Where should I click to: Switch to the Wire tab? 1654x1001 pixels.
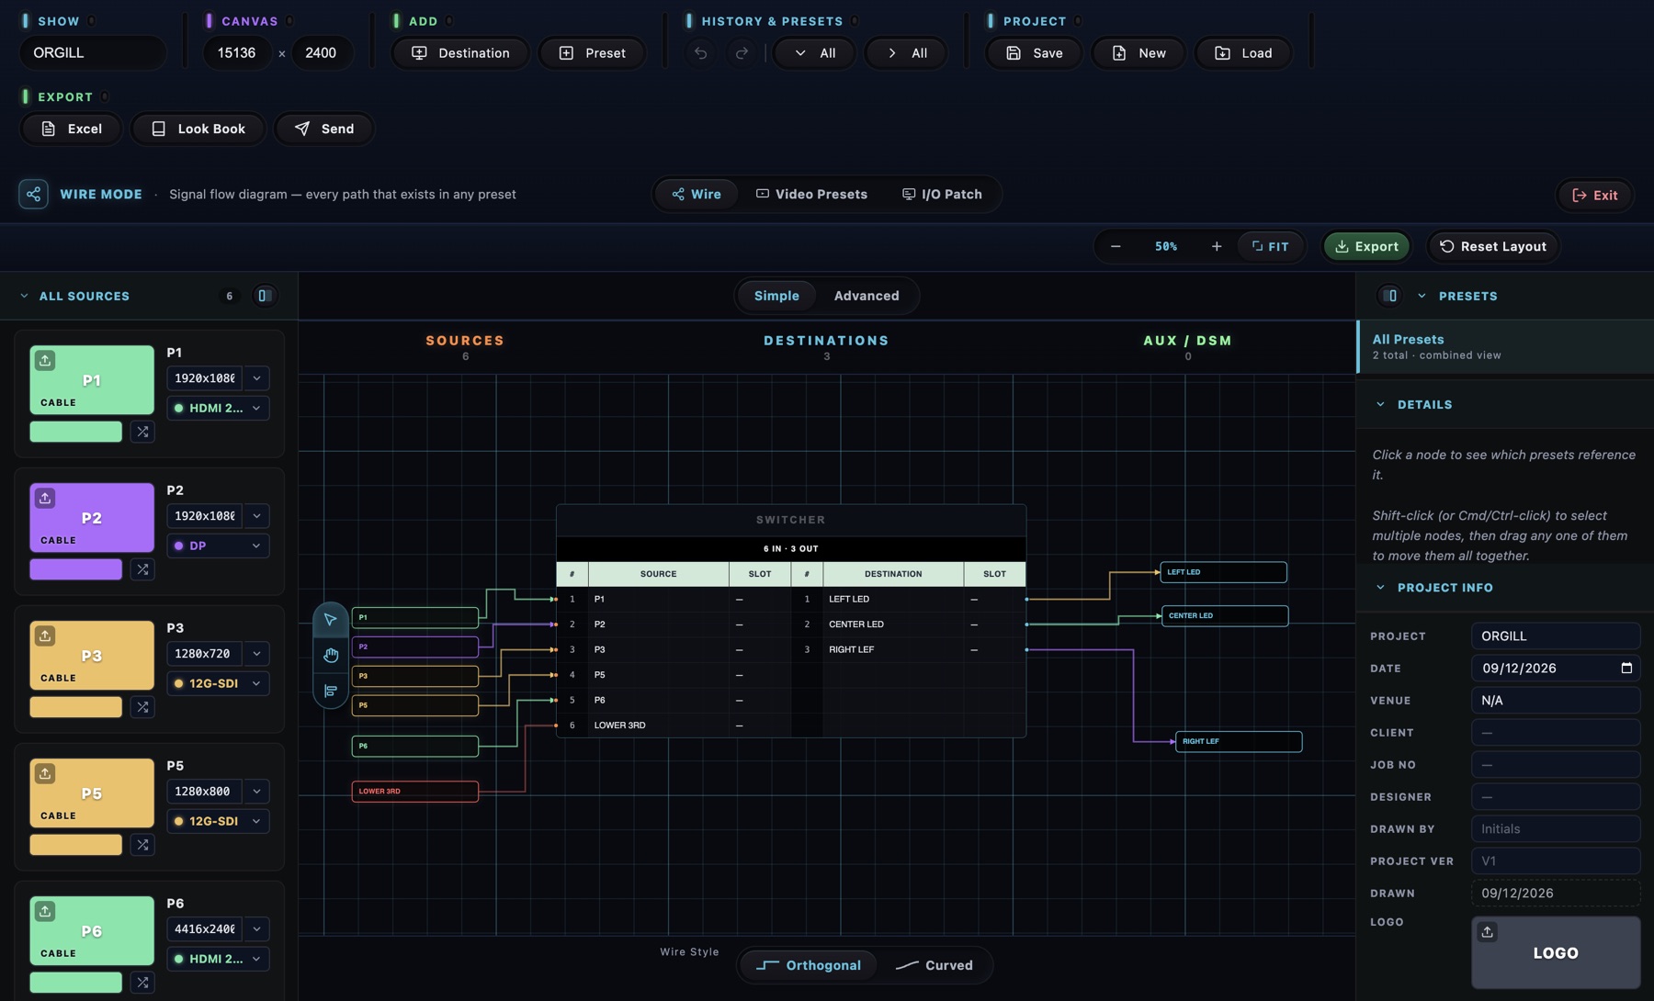pyautogui.click(x=697, y=195)
